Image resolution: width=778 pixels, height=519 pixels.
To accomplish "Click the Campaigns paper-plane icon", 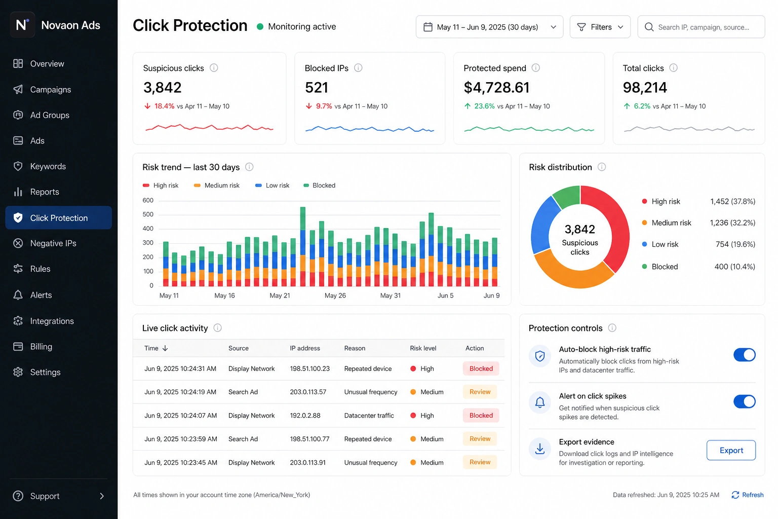I will [18, 89].
